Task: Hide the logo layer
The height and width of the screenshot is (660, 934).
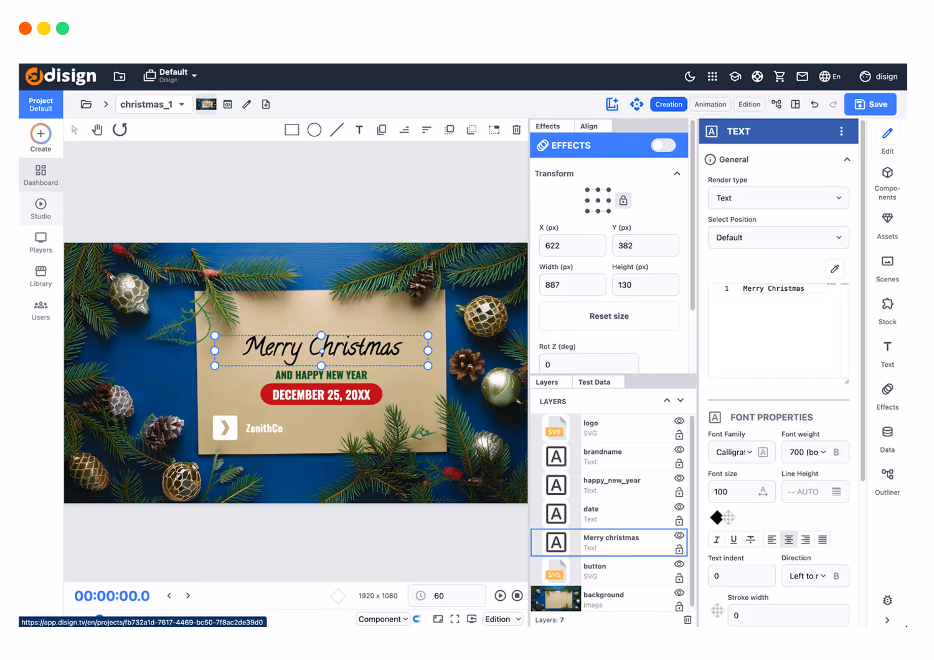Action: coord(679,421)
